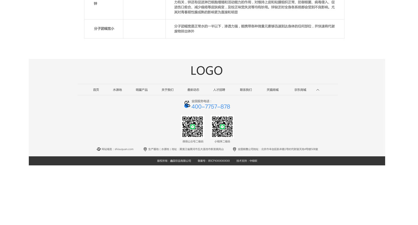Click the location pin before 全国销售公司地址
This screenshot has height=225, width=418.
point(234,149)
